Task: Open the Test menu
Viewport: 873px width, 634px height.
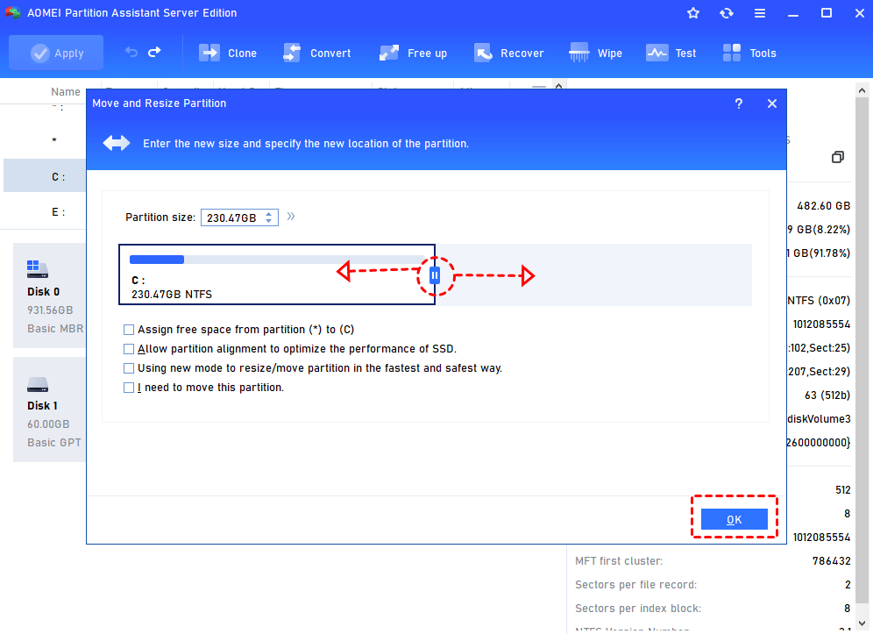Action: (671, 53)
